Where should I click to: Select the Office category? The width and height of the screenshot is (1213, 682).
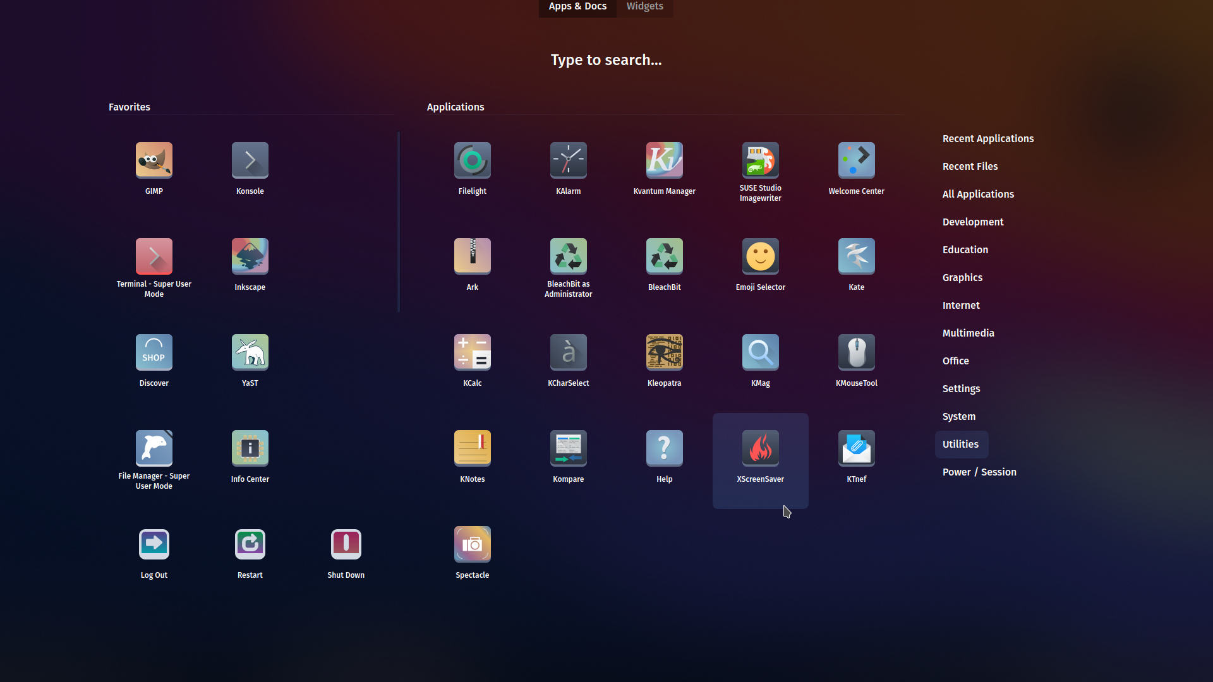tap(956, 361)
